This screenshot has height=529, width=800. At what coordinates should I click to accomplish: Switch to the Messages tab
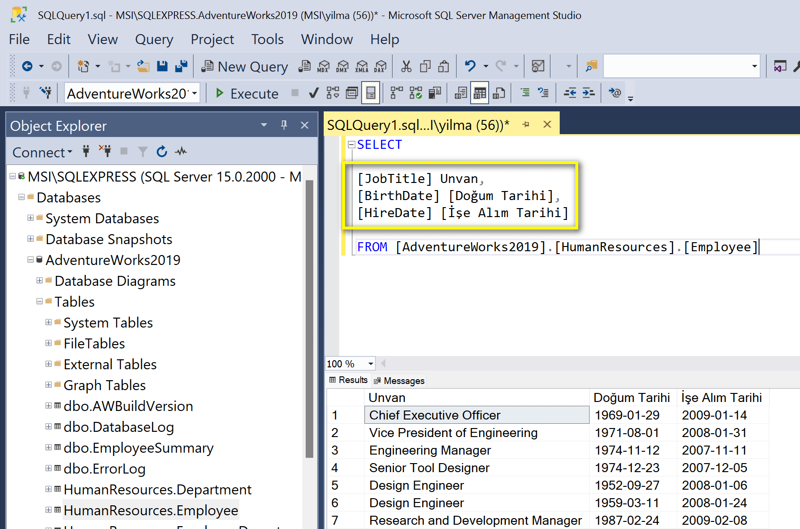pos(399,381)
